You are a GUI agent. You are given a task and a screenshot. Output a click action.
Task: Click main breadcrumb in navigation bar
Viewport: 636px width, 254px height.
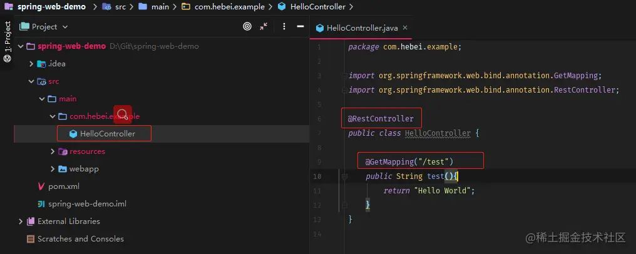tap(160, 7)
